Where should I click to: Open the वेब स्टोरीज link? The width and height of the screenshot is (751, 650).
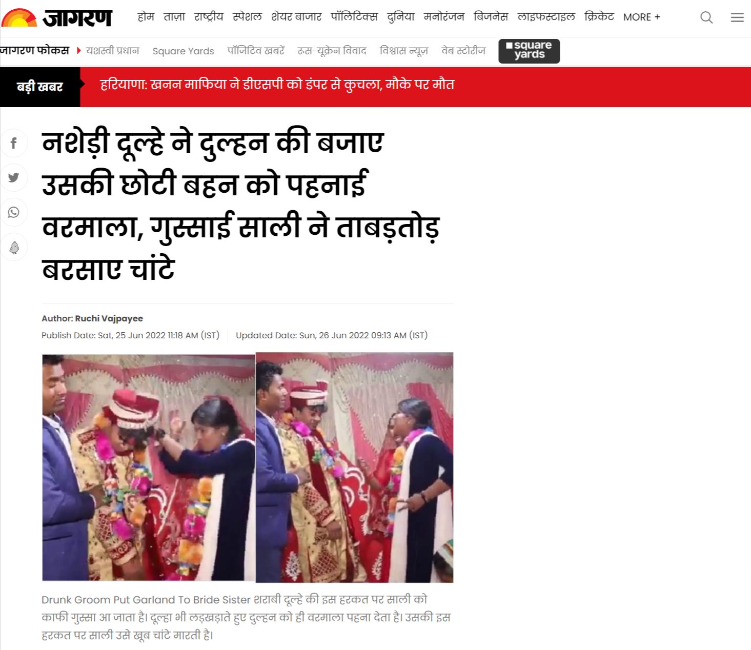tap(463, 51)
